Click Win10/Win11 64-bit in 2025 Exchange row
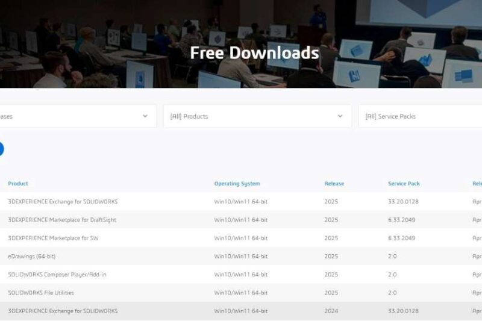 240,202
